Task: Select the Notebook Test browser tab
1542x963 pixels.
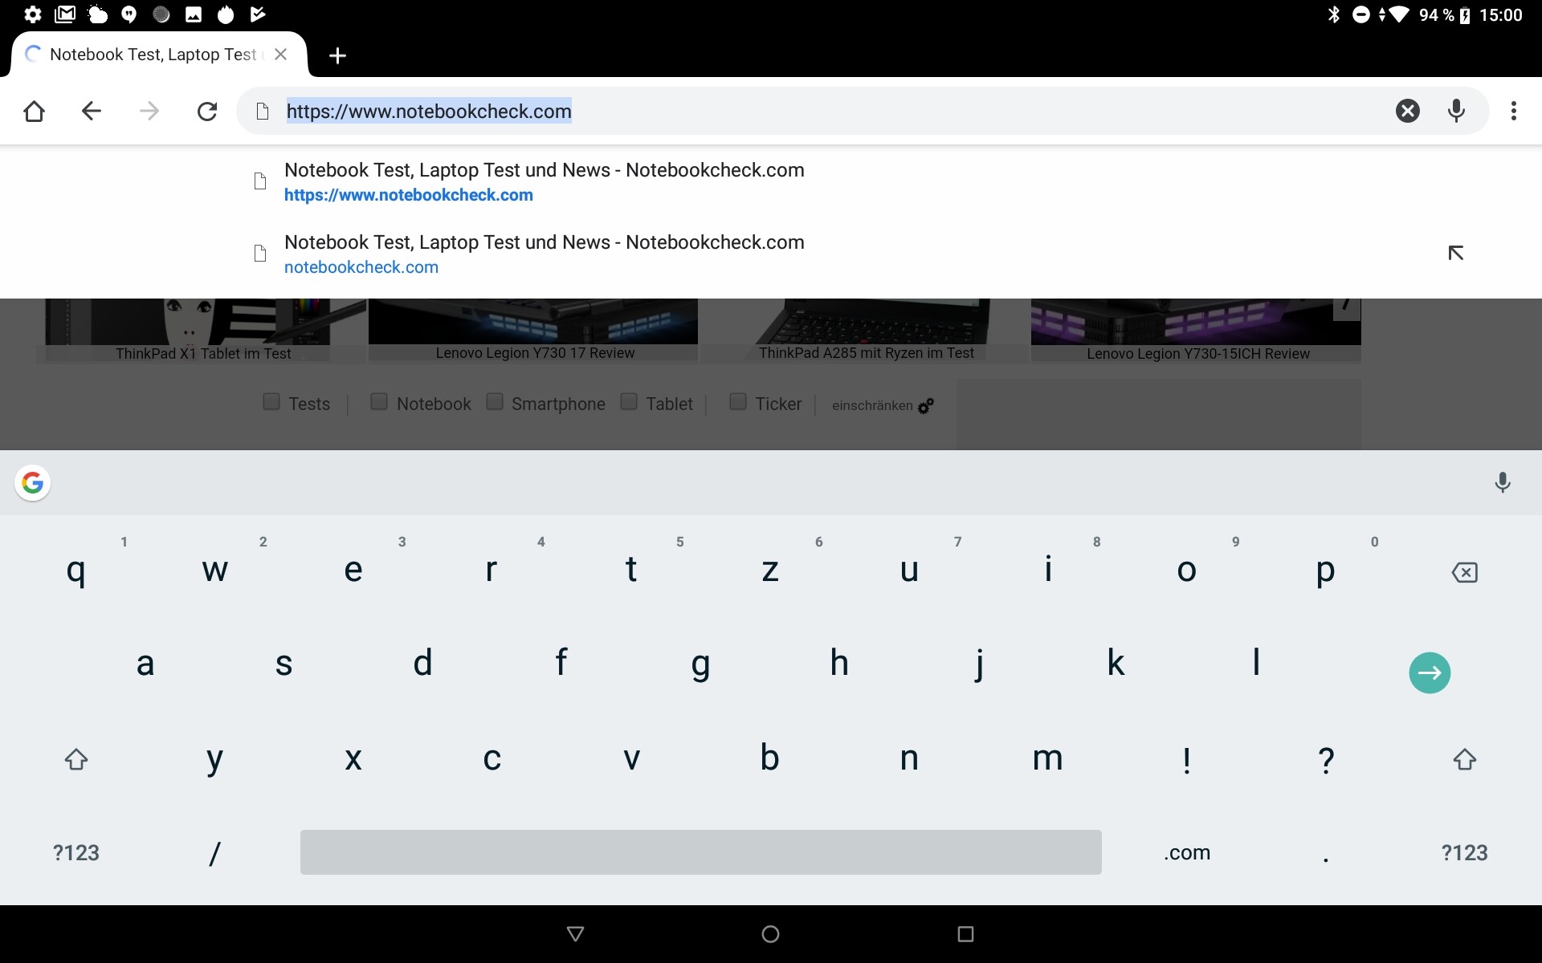Action: (153, 55)
